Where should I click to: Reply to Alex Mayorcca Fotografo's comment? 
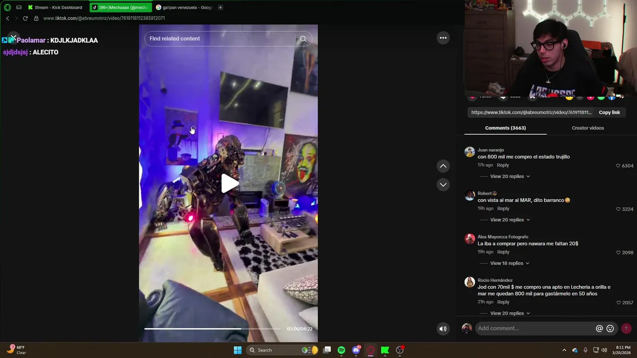pyautogui.click(x=503, y=252)
